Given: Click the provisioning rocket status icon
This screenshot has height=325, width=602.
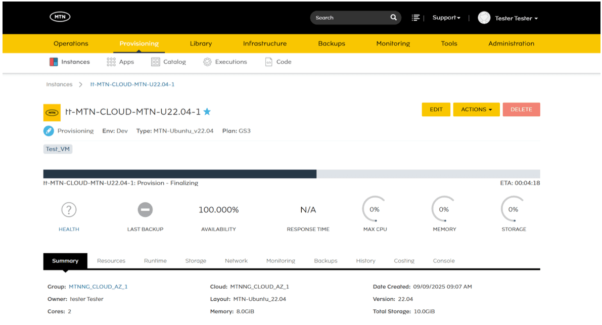Looking at the screenshot, I should [49, 131].
